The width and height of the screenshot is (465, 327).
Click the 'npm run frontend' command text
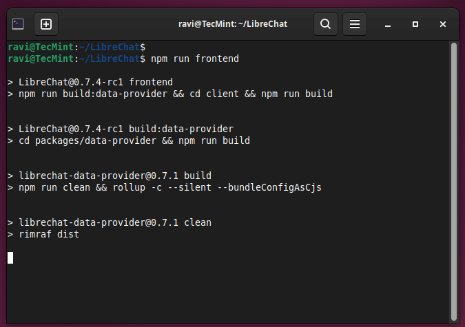[195, 59]
